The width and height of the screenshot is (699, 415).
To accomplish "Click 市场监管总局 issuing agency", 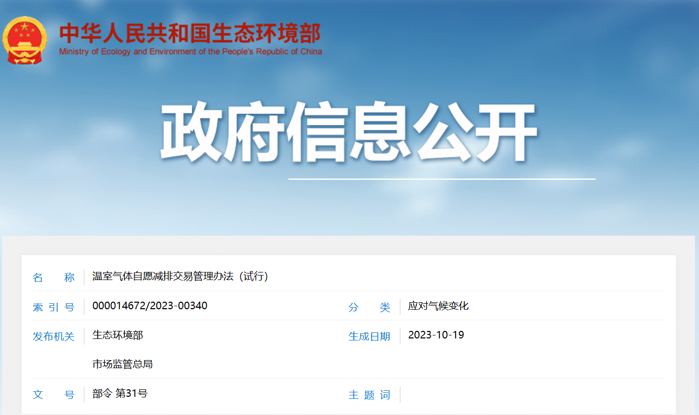I will tap(122, 364).
